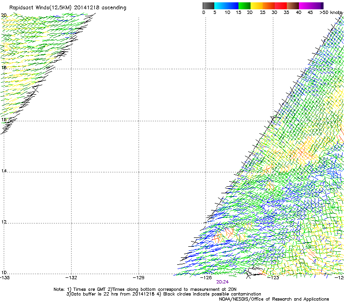Click the latitude label '14'
Screen dimensions: 344x302
point(4,171)
